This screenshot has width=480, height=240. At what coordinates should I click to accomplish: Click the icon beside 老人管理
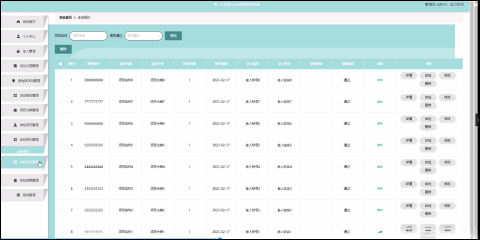[x=18, y=51]
